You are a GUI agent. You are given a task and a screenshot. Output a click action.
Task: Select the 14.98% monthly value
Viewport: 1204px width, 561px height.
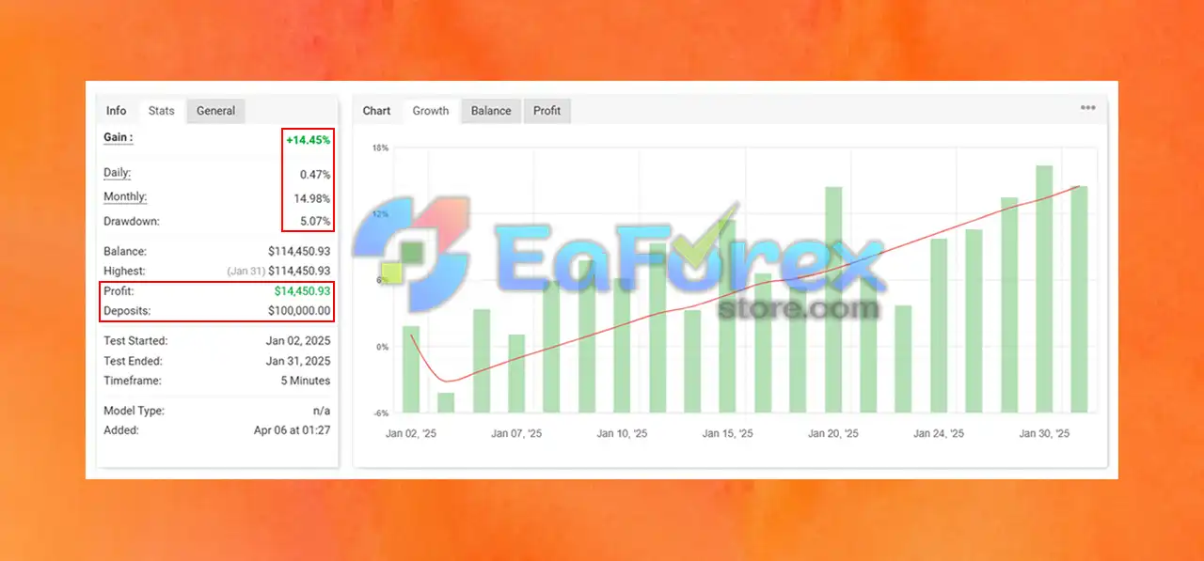(x=312, y=198)
